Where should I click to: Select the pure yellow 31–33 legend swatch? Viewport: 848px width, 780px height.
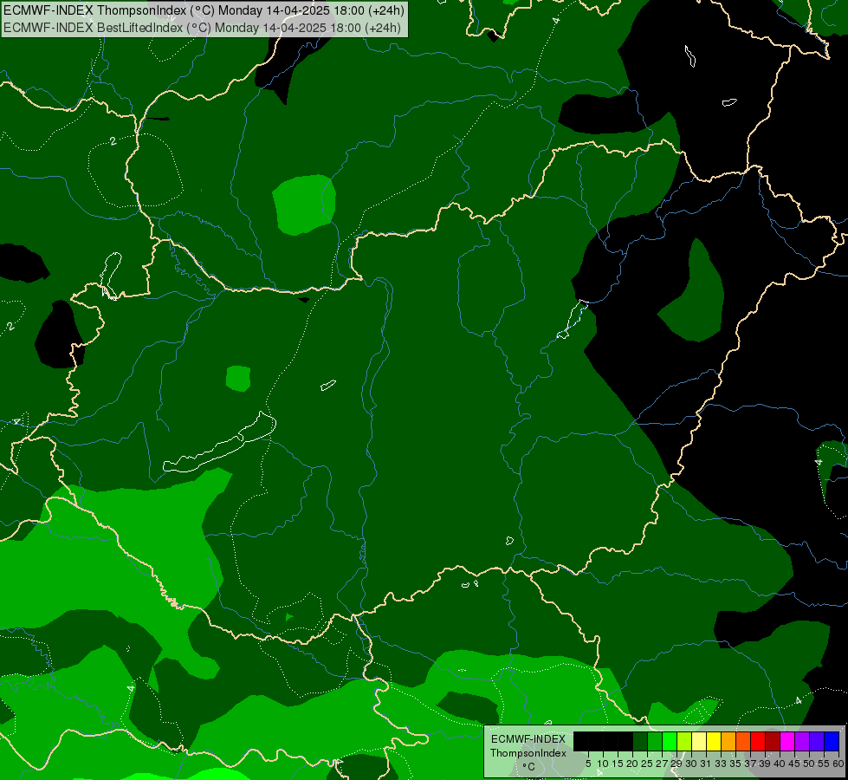(x=714, y=741)
